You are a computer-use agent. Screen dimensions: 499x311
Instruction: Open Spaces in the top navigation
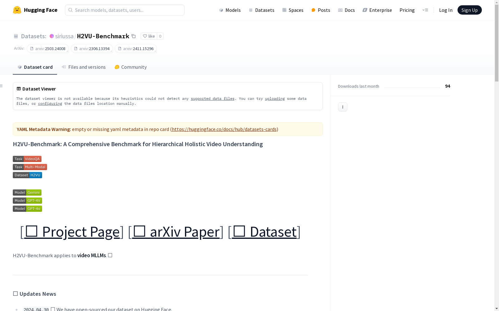point(293,10)
